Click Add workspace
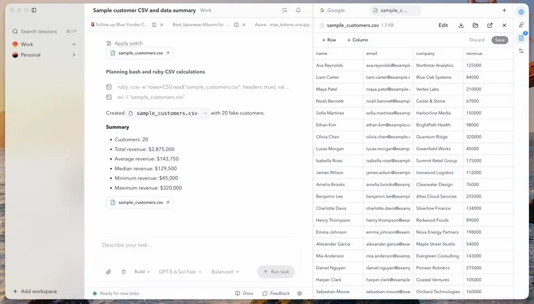534x304 pixels. (35, 292)
